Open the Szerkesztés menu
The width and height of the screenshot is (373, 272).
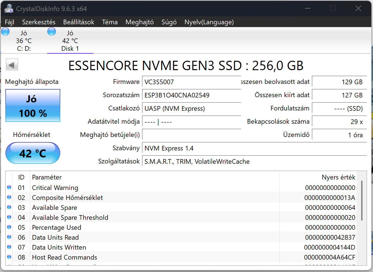click(x=39, y=22)
